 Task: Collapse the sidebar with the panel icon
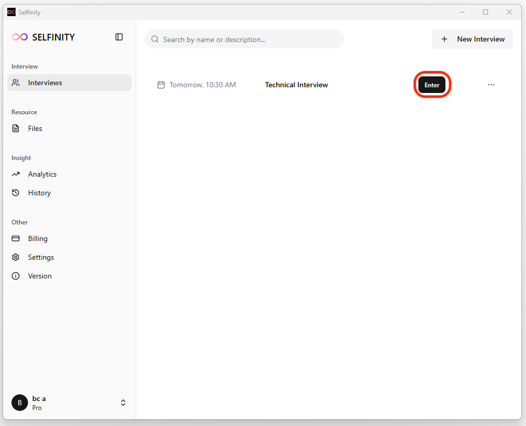pos(119,37)
